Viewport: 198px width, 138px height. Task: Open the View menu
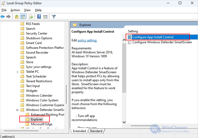(27, 10)
